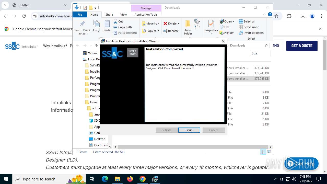Click the horizontal scrollbar in Explorer
The width and height of the screenshot is (327, 184).
tap(193, 147)
